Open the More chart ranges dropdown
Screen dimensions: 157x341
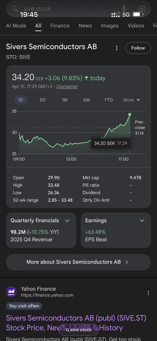click(x=132, y=100)
